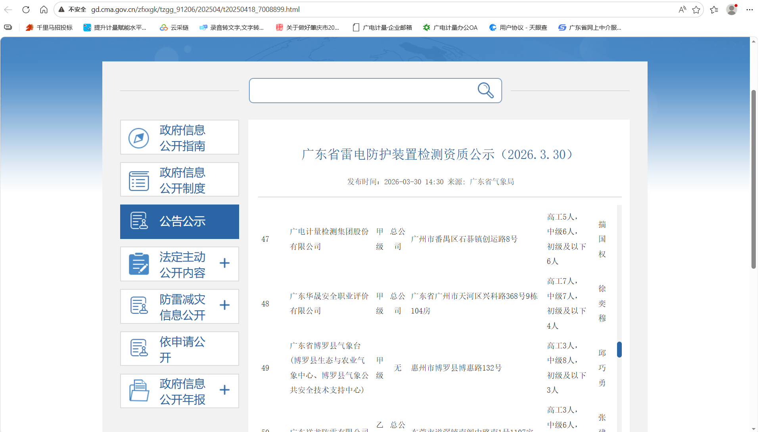759x432 pixels.
Task: Click staff count cell starting 高工7人
Action: [566, 304]
